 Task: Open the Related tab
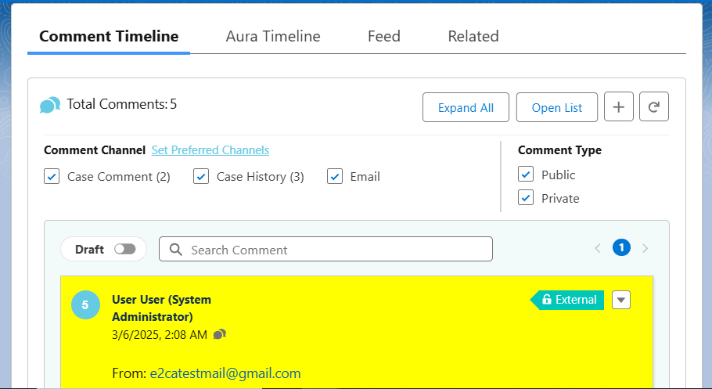[x=473, y=36]
